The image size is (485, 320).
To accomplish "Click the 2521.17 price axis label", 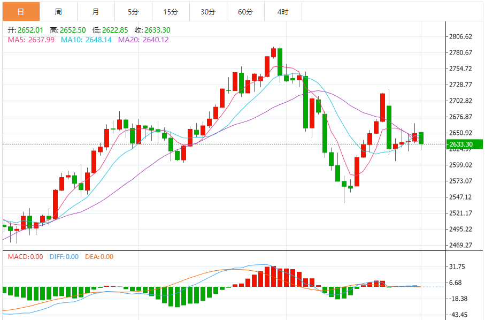I will (x=460, y=213).
